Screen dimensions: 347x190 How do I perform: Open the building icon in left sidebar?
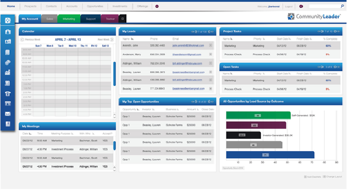pos(8,32)
